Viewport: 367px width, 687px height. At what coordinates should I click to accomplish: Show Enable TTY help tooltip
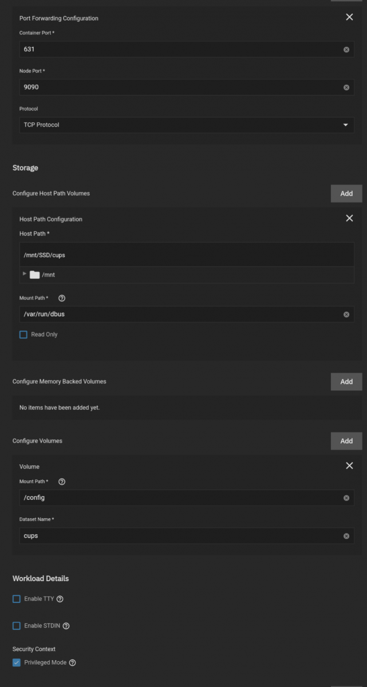60,599
